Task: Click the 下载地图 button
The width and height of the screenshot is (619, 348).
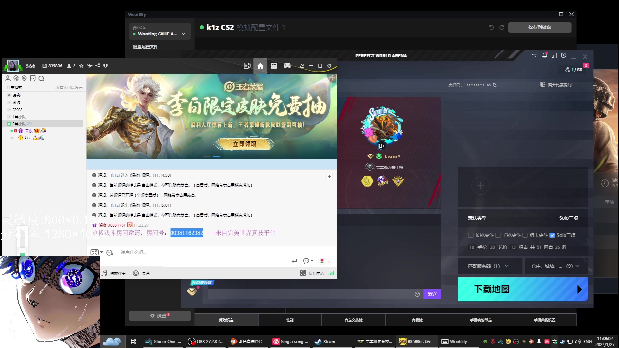Action: tap(523, 289)
